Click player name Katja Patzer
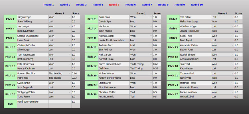Viewport: 249px width, 114px height. (x=187, y=68)
